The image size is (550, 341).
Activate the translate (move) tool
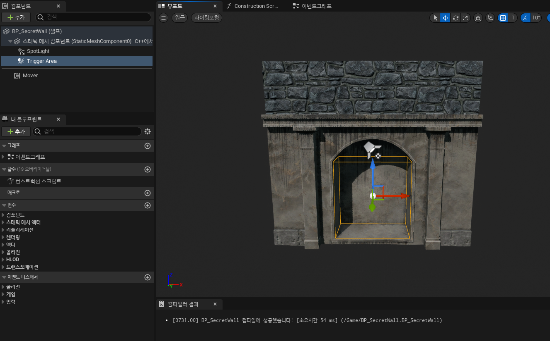445,18
